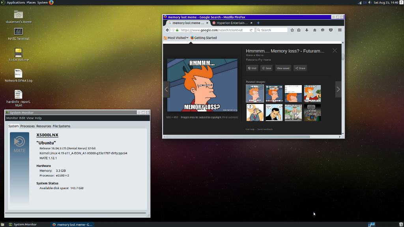This screenshot has height=227, width=404.
Task: Save the image with the Save button
Action: tap(266, 68)
